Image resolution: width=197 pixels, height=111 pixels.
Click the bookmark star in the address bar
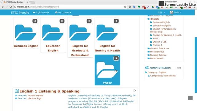click(x=125, y=7)
